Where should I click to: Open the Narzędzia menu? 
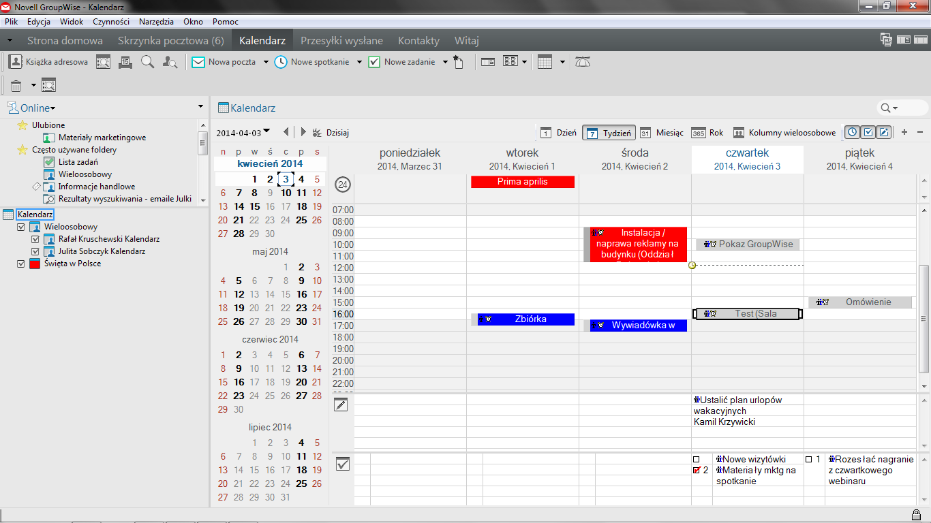point(156,22)
